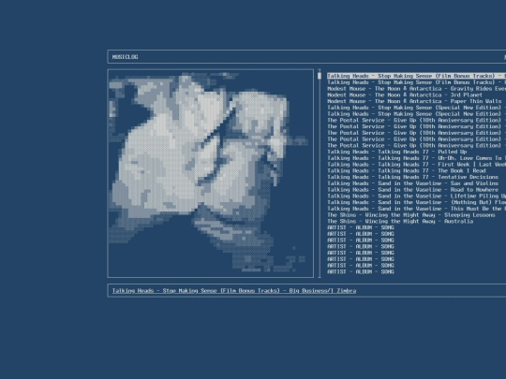Select 'First Week | Last Week' track row
506x379 pixels.
tap(416, 165)
